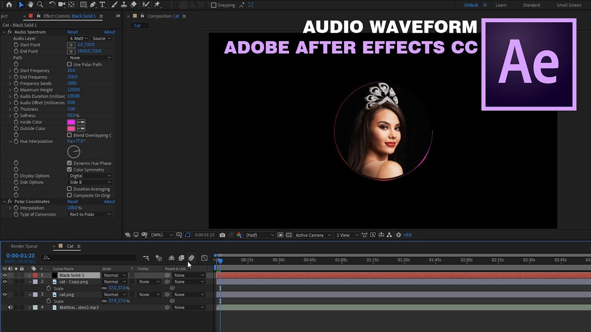Viewport: 591px width, 332px height.
Task: Open the Display Options 'Digital' dropdown
Action: tap(90, 176)
